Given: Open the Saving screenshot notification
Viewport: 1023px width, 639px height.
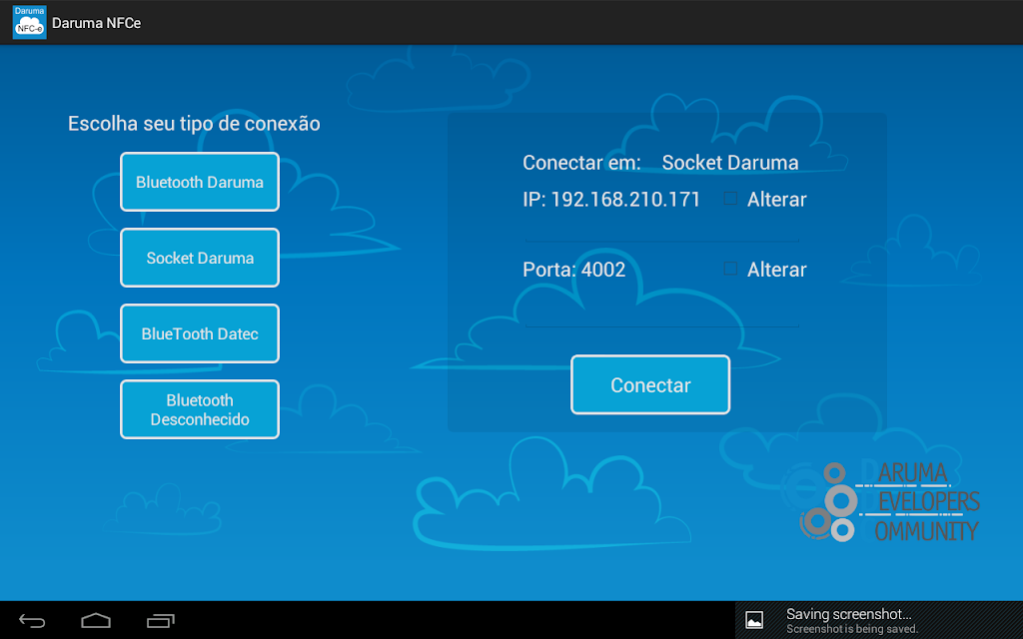Looking at the screenshot, I should pyautogui.click(x=879, y=620).
